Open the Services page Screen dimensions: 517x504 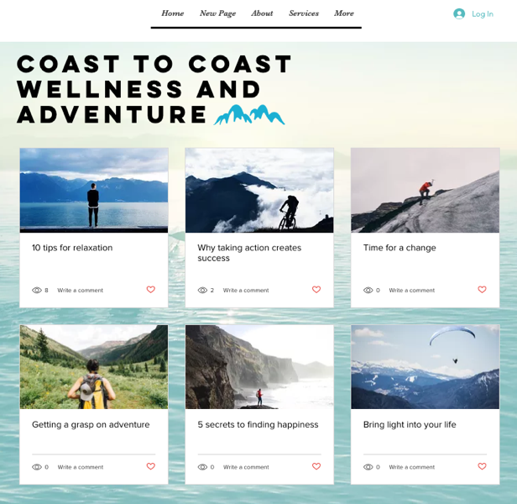click(x=304, y=13)
